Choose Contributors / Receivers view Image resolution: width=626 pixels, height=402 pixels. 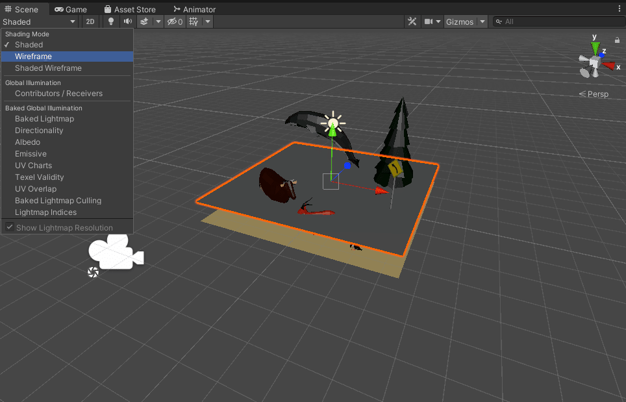click(x=67, y=94)
